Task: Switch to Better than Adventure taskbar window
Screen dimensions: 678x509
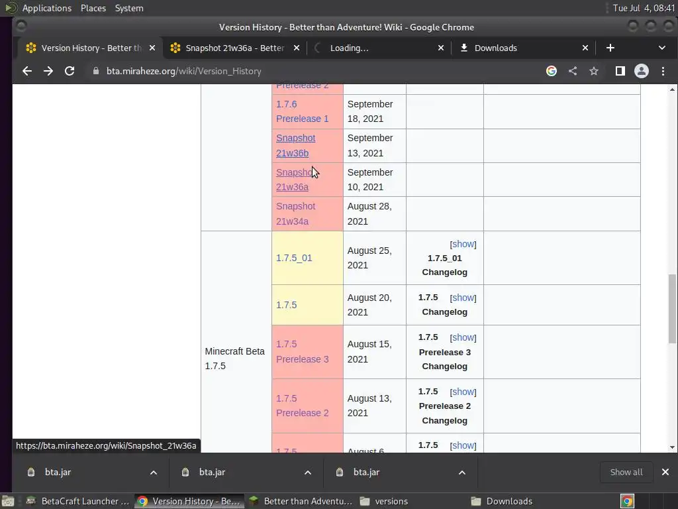Action: coord(301,501)
